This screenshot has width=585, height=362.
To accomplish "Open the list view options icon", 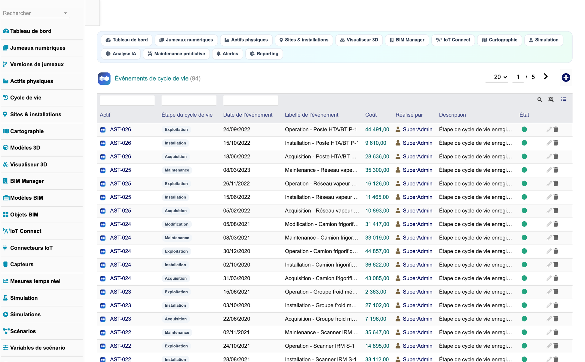I will pyautogui.click(x=564, y=99).
